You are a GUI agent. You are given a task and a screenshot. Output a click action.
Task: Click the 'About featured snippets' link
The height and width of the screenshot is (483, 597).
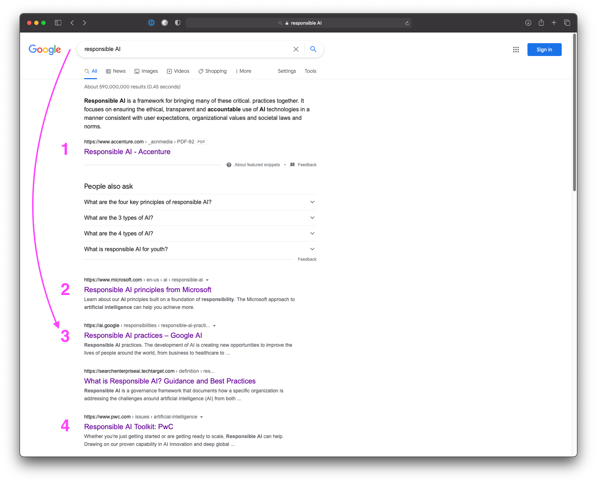tap(257, 165)
